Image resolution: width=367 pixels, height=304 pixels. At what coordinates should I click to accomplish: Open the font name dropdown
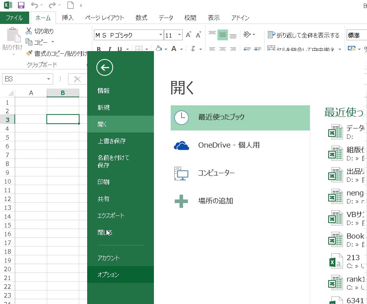(x=161, y=35)
